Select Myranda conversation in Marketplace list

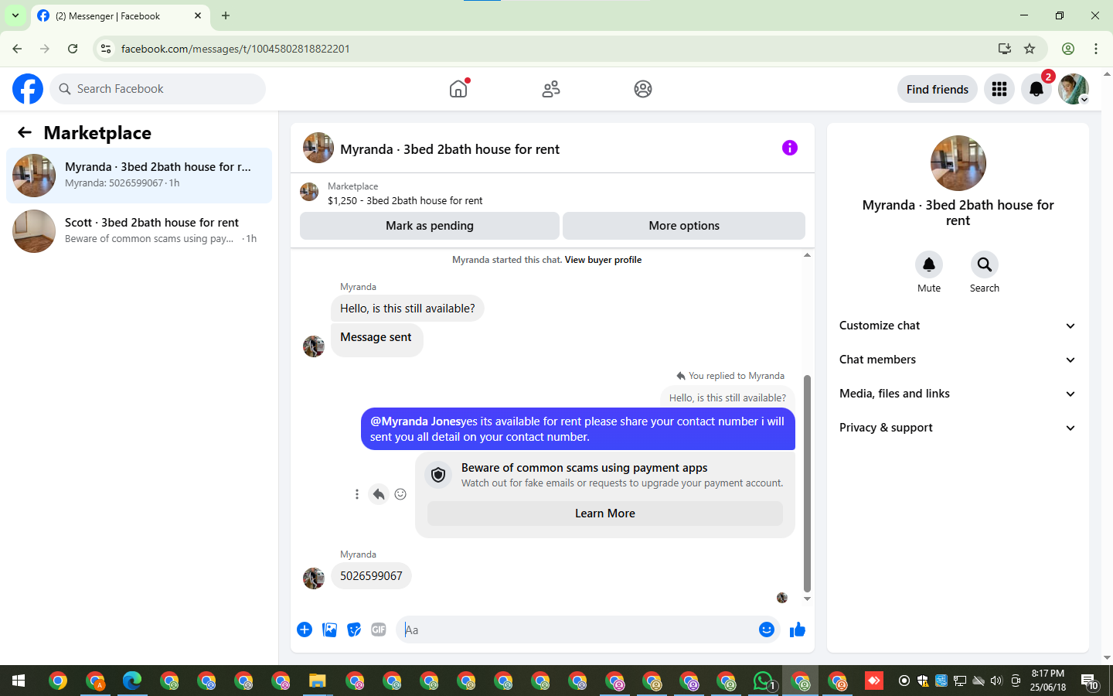(x=139, y=176)
